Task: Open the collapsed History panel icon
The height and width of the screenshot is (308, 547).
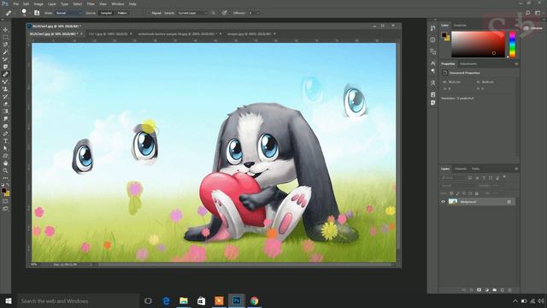Action: (433, 28)
